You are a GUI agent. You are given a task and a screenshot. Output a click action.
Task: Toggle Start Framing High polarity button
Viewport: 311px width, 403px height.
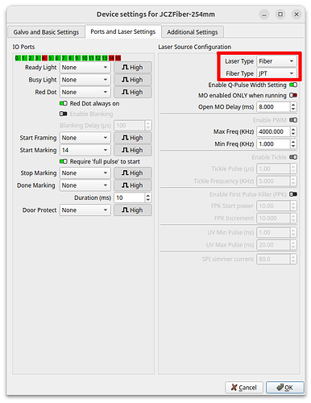click(x=133, y=138)
